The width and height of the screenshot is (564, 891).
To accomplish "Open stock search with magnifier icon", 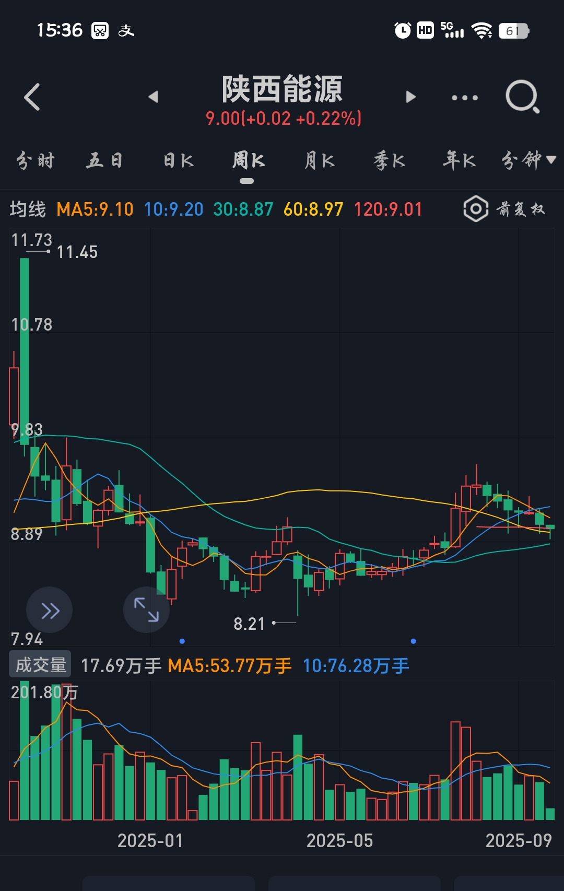I will (522, 97).
